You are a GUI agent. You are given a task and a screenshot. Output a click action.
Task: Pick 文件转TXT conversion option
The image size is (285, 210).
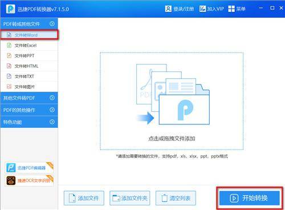click(29, 76)
